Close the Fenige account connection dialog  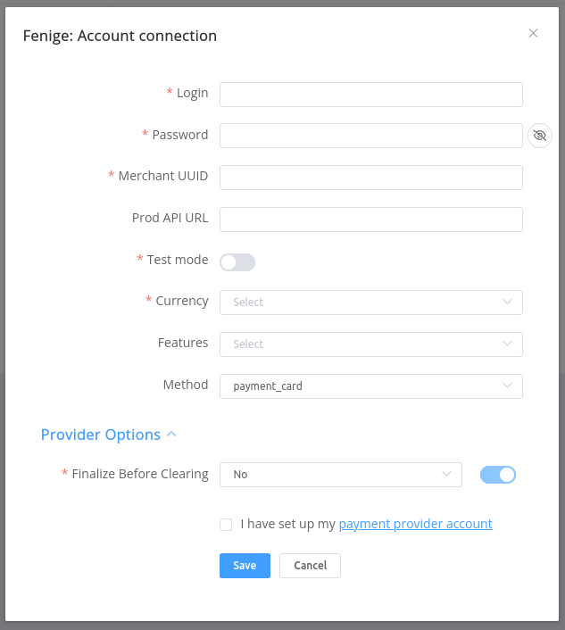533,34
